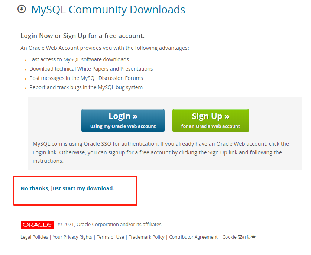The height and width of the screenshot is (255, 311).
Task: Open the Legal Policies footer link
Action: click(x=34, y=237)
